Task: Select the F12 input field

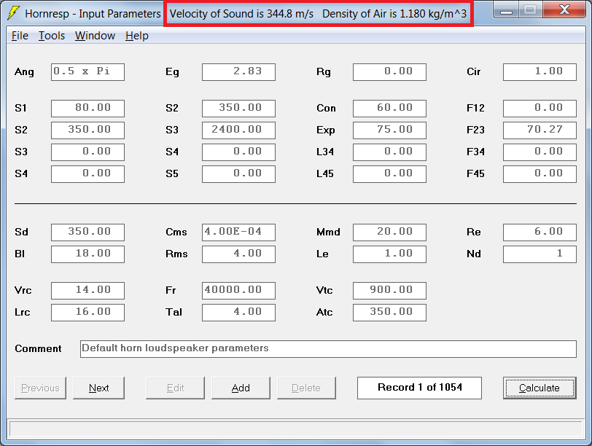Action: (540, 109)
